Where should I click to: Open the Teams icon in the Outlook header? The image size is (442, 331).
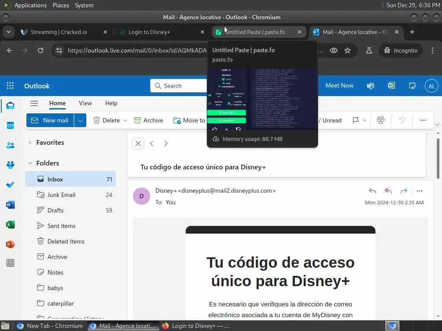click(370, 86)
